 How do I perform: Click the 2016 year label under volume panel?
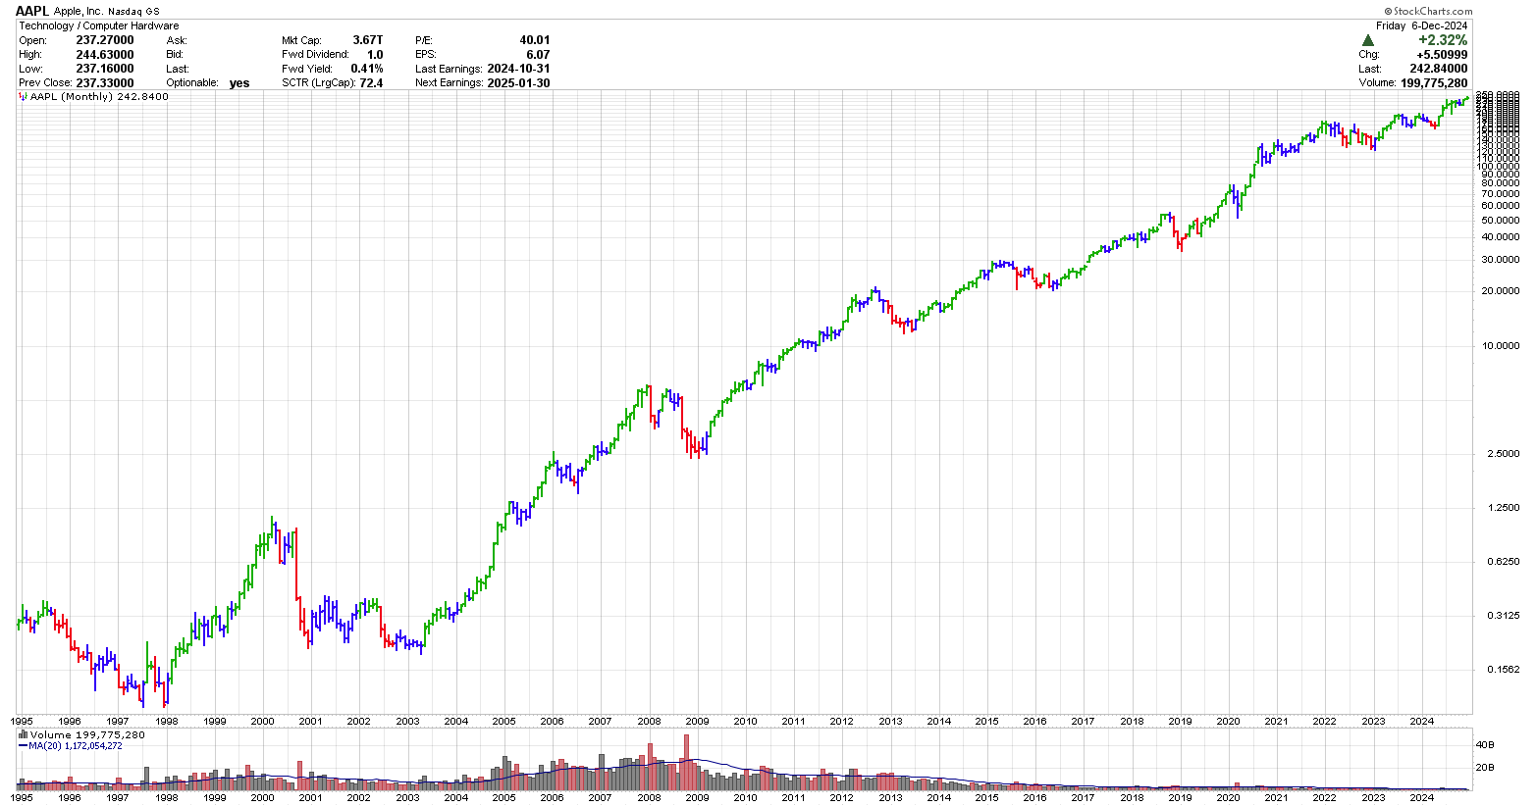coord(1035,797)
